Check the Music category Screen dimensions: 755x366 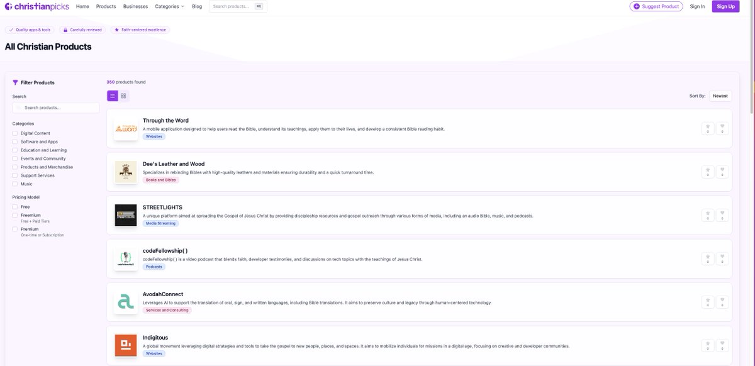tap(15, 184)
